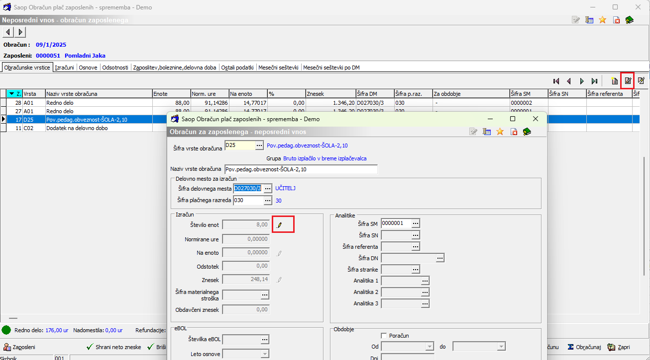Click the pencil icon next to Število enot
The height and width of the screenshot is (360, 650).
pos(279,225)
